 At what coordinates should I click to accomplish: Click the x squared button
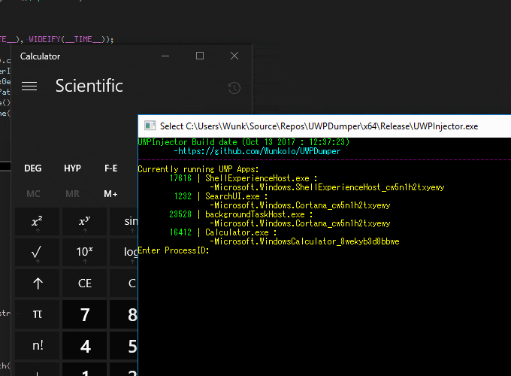37,222
